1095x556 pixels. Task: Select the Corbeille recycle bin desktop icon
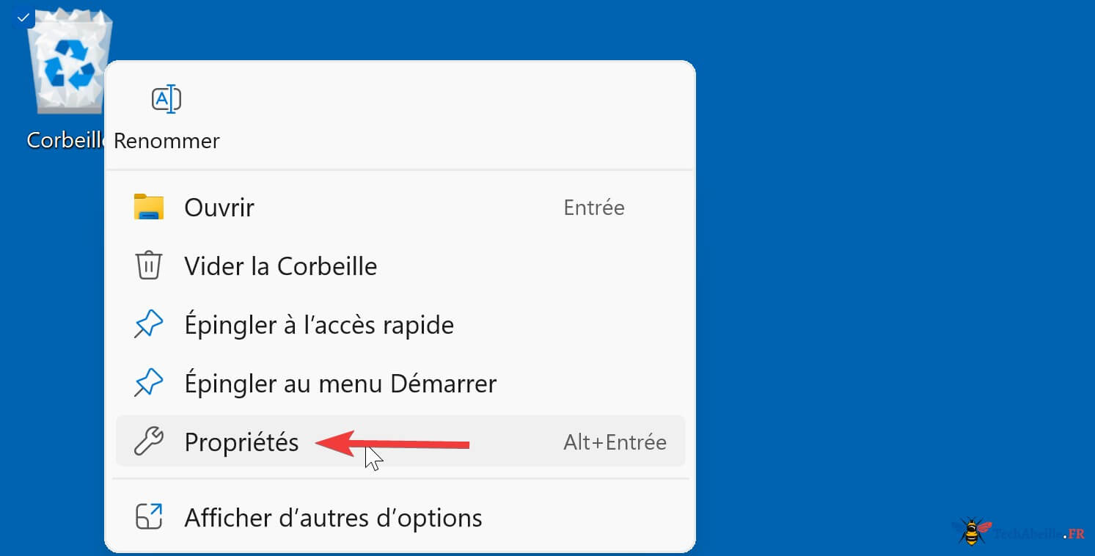pyautogui.click(x=70, y=62)
